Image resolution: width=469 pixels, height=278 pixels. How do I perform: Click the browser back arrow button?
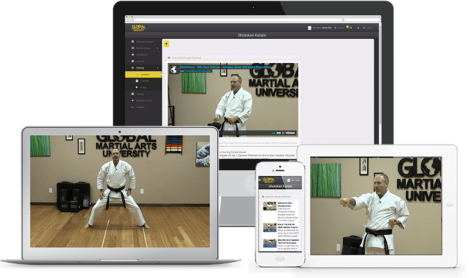(x=129, y=20)
